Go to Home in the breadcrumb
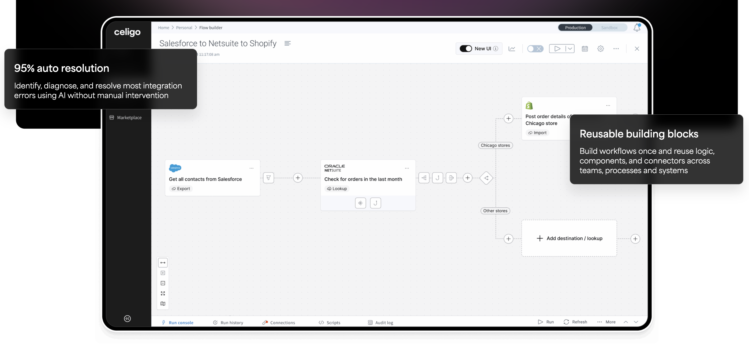The image size is (749, 344). (163, 28)
